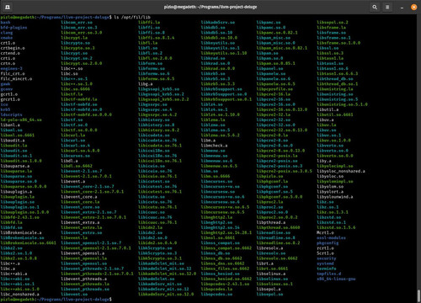Viewport: 421px width, 303px height.
Task: Select the file name crtn.o
Action: [x=8, y=63]
